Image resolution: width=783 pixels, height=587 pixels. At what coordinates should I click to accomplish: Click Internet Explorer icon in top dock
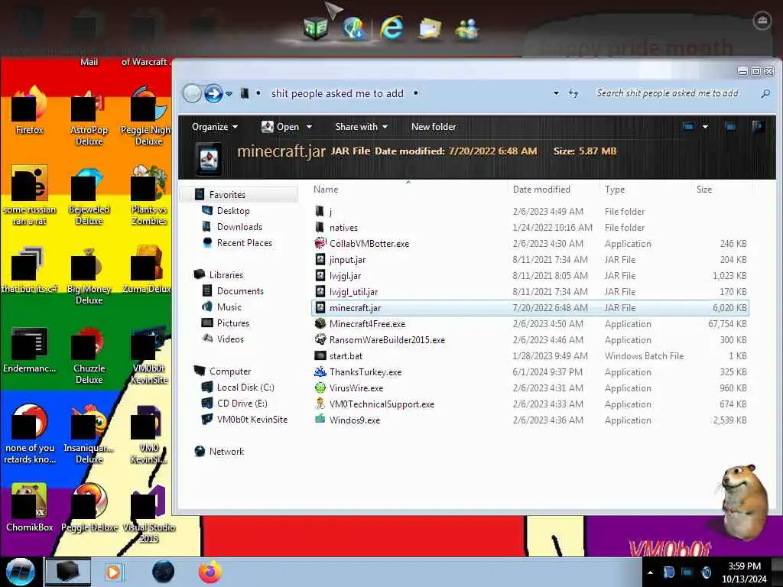(392, 27)
